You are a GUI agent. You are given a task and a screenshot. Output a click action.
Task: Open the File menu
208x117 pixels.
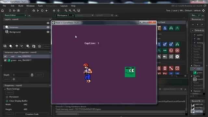point(4,6)
